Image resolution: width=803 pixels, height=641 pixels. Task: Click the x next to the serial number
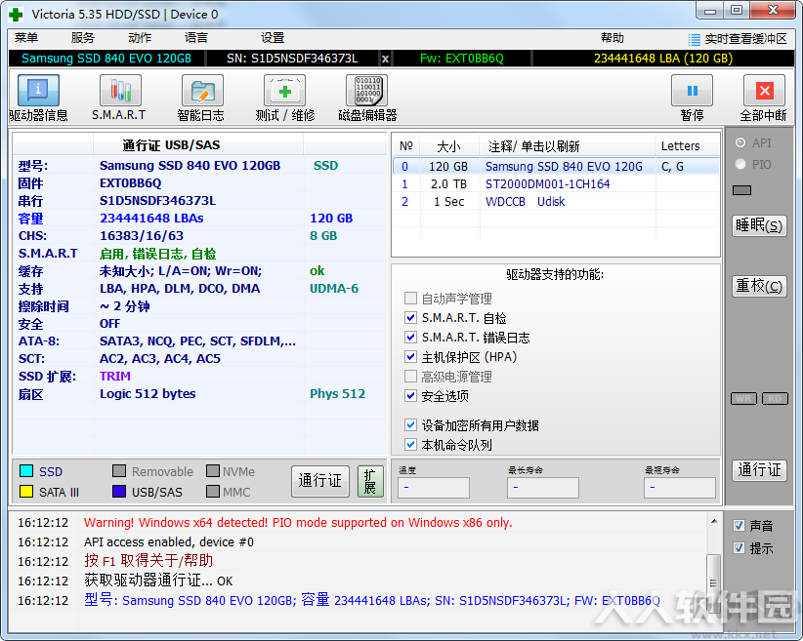click(385, 59)
